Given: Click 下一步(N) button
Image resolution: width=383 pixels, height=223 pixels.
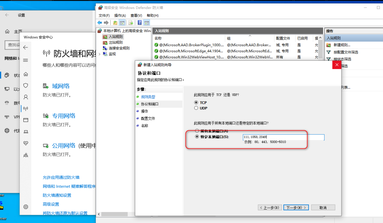Looking at the screenshot, I should [x=296, y=208].
